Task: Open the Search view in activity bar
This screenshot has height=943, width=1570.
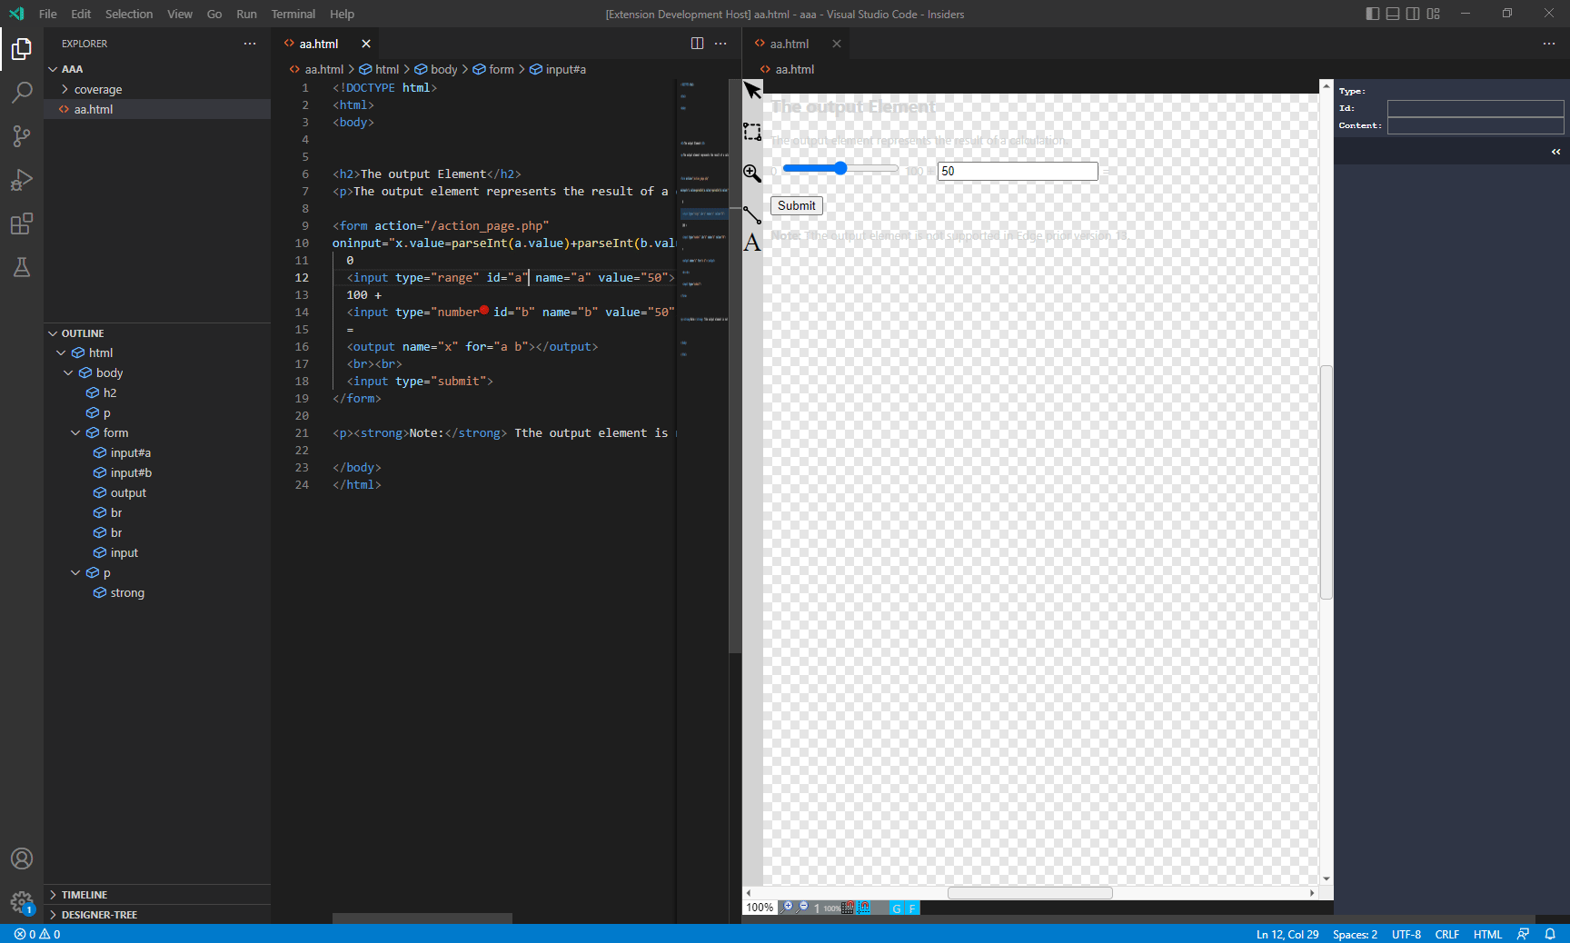Action: (22, 92)
